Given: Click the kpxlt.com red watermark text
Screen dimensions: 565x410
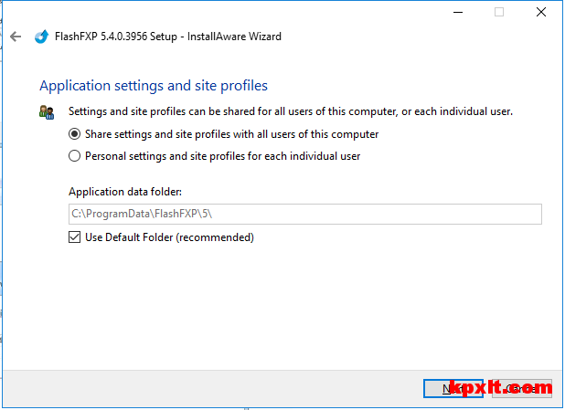Looking at the screenshot, I should pyautogui.click(x=501, y=388).
